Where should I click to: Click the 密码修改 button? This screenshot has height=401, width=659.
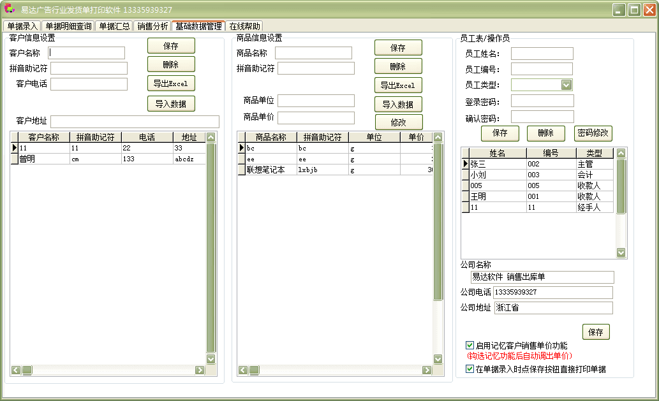tap(593, 133)
